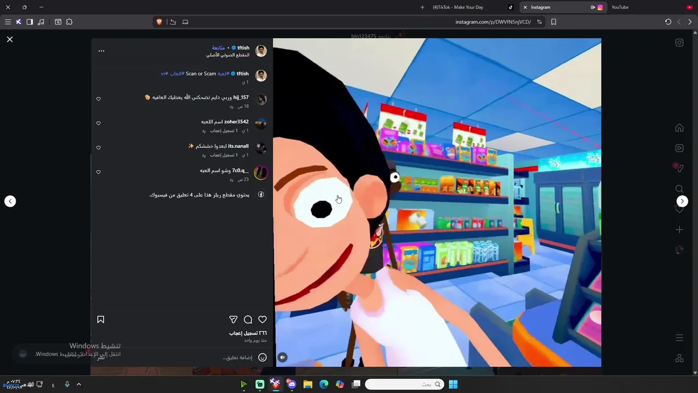The image size is (698, 393).
Task: Click the follow link next to tftish
Action: pyautogui.click(x=218, y=48)
